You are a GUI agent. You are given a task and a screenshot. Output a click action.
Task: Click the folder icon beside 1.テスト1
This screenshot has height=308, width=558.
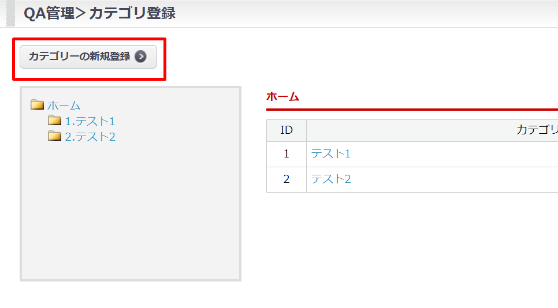pyautogui.click(x=55, y=121)
